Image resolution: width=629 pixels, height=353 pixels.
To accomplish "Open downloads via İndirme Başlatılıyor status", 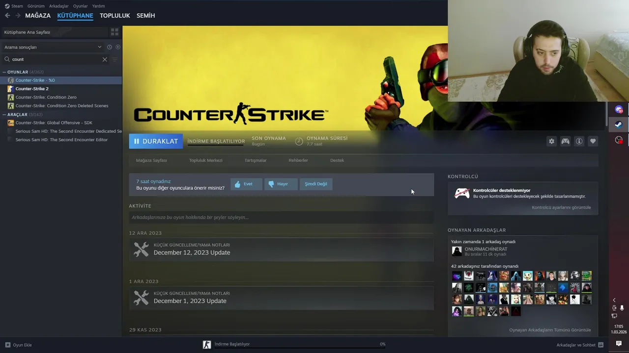I will click(232, 344).
